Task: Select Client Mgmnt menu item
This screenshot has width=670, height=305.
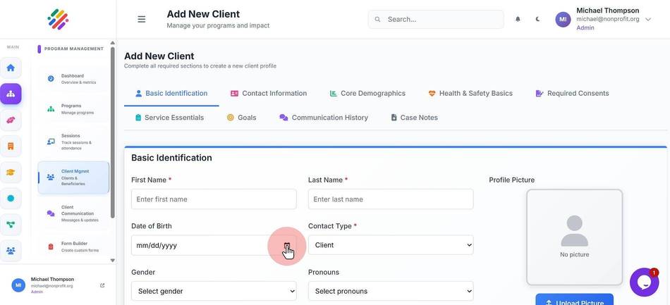Action: coord(73,178)
